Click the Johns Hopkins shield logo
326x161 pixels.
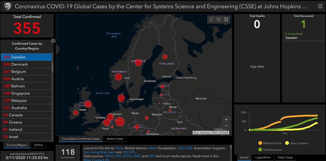8,6
